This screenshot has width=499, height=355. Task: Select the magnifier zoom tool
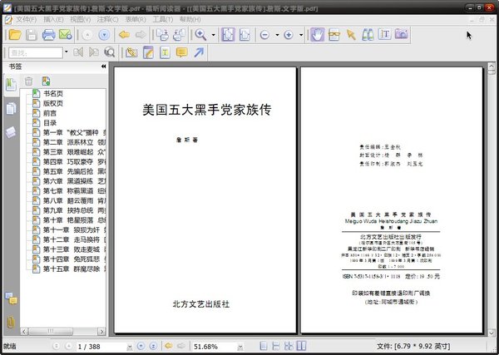click(200, 34)
